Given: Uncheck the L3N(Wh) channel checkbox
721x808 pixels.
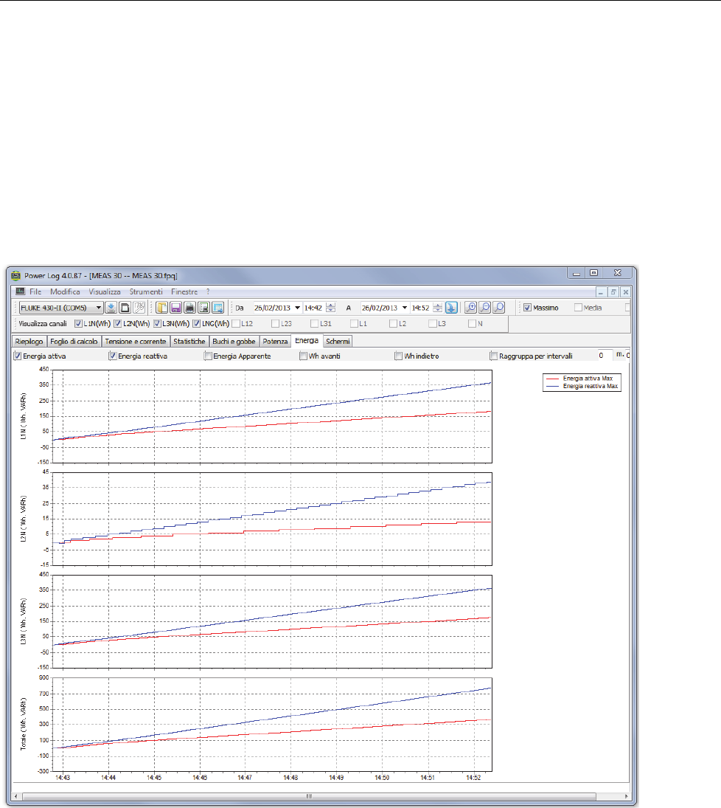Looking at the screenshot, I should tap(157, 324).
